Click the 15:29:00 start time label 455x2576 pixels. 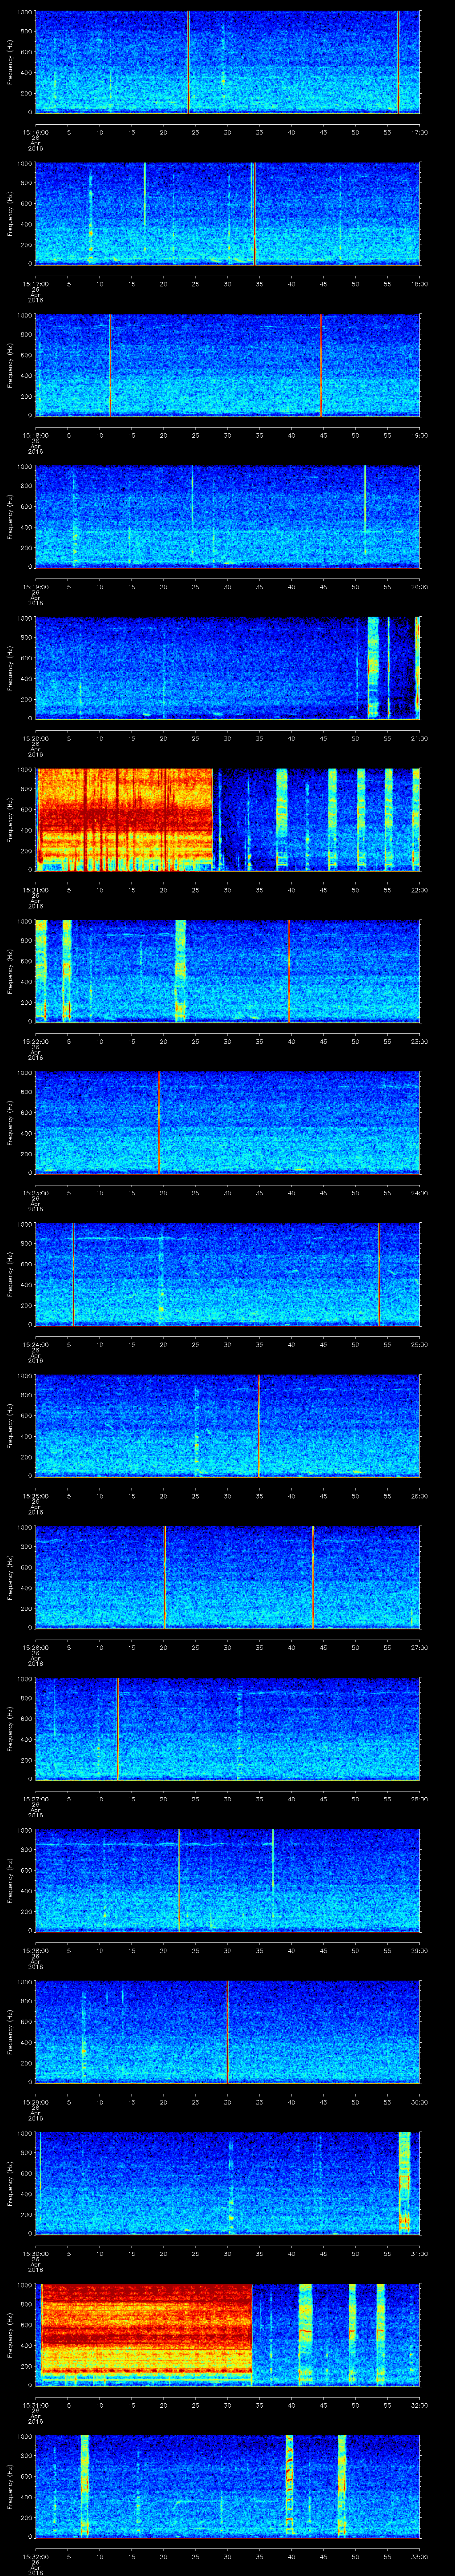[x=36, y=2102]
